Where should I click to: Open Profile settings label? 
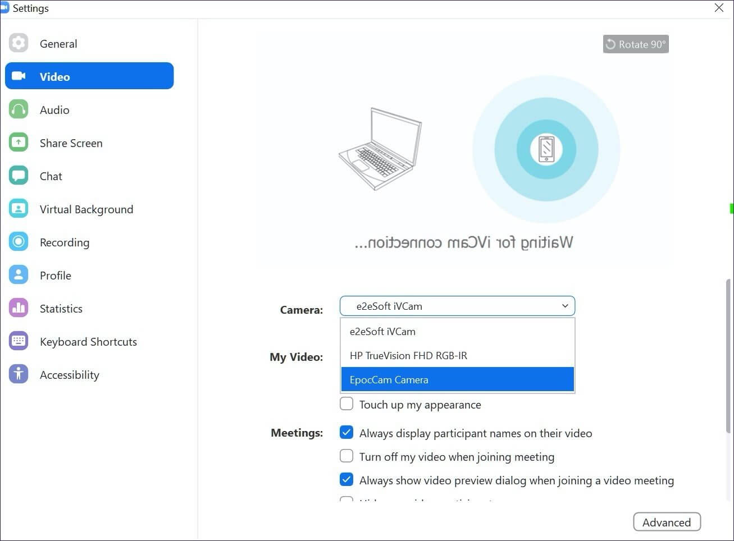[x=56, y=276]
